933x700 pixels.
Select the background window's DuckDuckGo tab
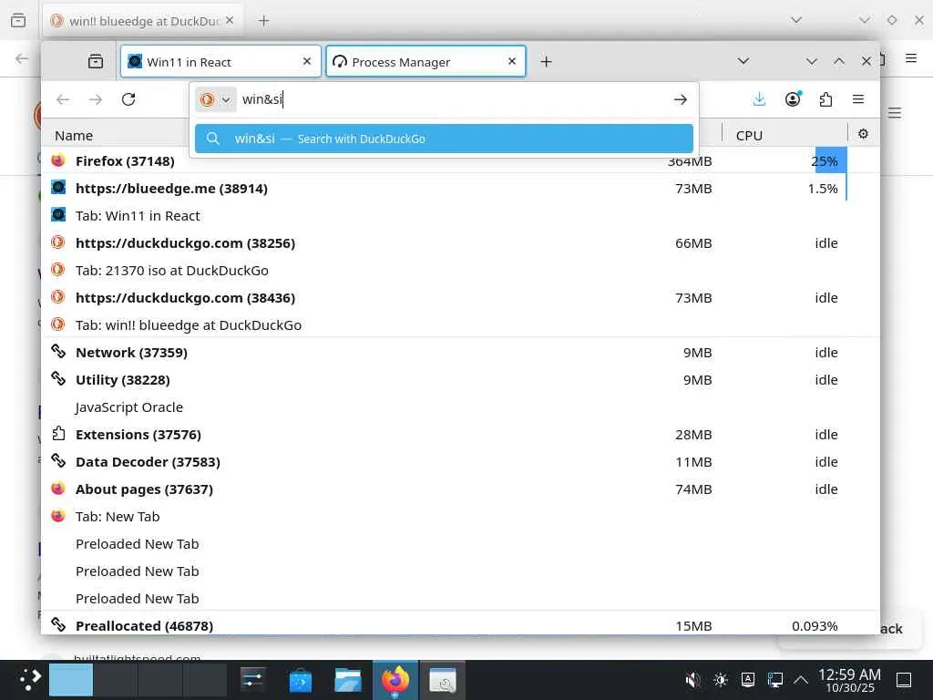[143, 21]
